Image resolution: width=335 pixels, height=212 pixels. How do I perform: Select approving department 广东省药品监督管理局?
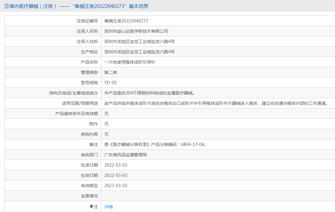(x=126, y=155)
